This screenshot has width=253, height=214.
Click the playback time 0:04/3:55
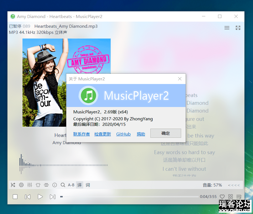point(208,197)
